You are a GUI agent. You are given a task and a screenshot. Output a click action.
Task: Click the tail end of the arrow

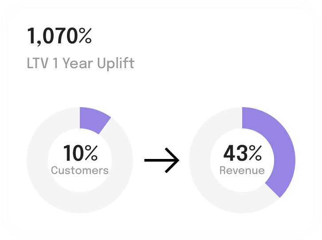pos(146,159)
